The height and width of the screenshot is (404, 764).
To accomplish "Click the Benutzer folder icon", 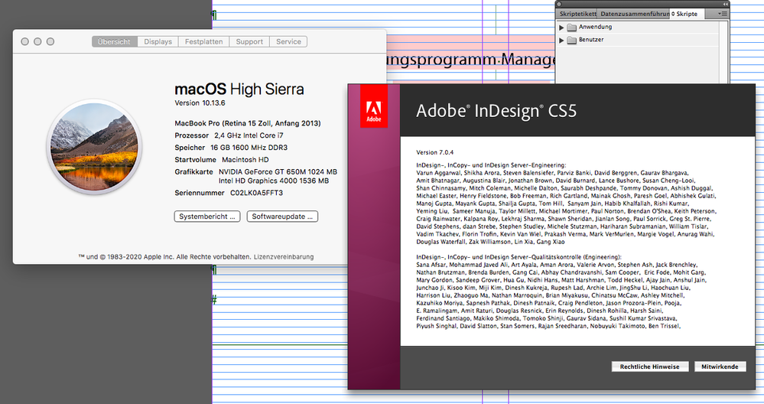I will point(571,40).
